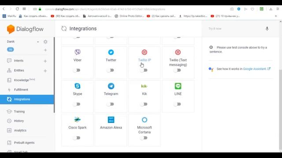The image size is (282, 158).
Task: Click the Telegram integration icon
Action: pyautogui.click(x=111, y=86)
